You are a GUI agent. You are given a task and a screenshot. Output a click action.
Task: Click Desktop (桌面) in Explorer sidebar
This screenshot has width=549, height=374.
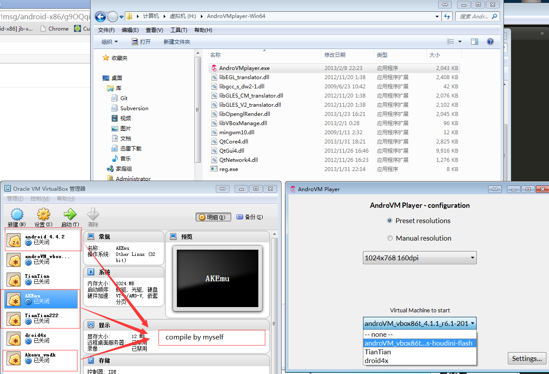click(x=112, y=78)
